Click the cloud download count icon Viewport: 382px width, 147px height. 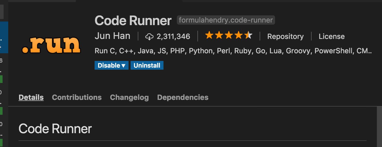coord(149,37)
